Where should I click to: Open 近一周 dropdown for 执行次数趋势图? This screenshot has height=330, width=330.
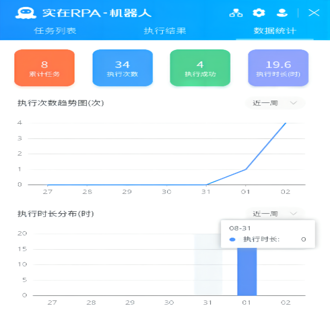point(275,103)
